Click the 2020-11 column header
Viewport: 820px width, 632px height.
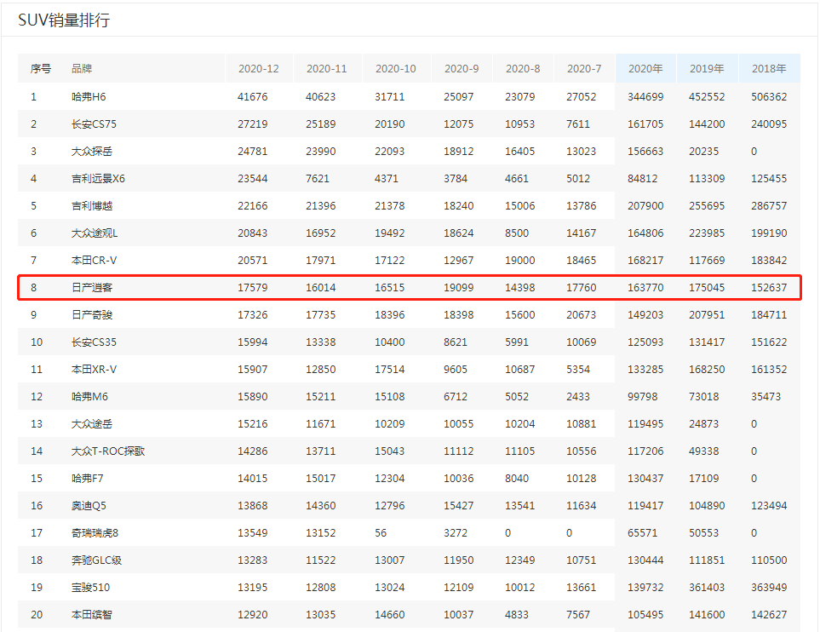point(326,68)
